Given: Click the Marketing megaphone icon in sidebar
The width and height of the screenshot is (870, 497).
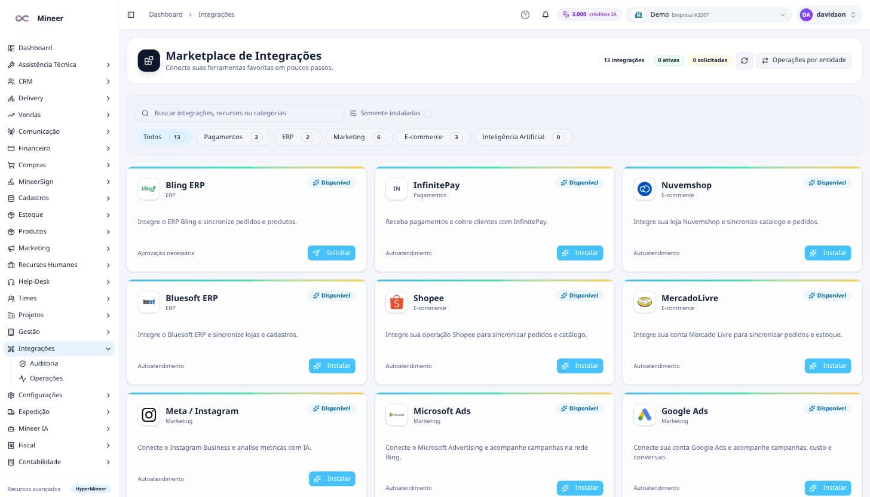Looking at the screenshot, I should click(x=11, y=248).
